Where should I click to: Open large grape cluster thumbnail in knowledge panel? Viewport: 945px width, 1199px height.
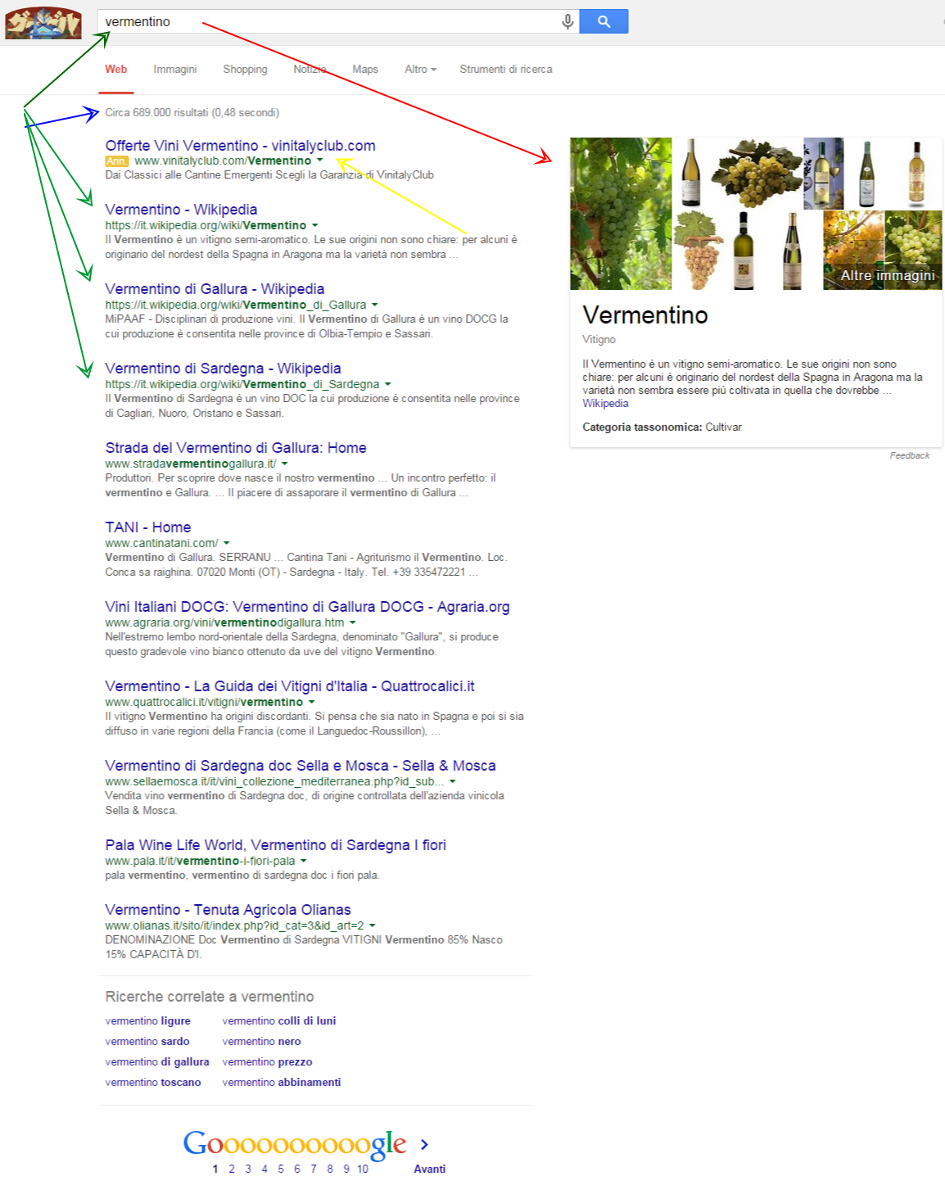[621, 214]
